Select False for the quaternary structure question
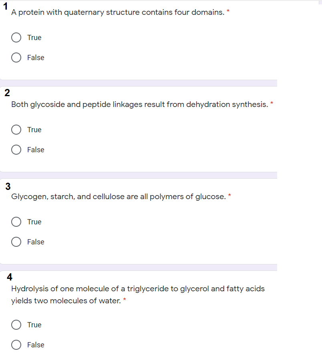 (x=16, y=57)
